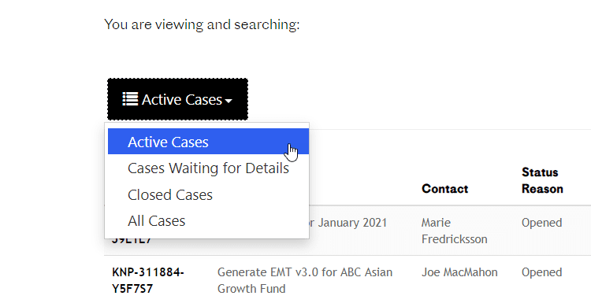Image resolution: width=591 pixels, height=303 pixels.
Task: Click the contact Marie Fredricksson
Action: [x=454, y=231]
